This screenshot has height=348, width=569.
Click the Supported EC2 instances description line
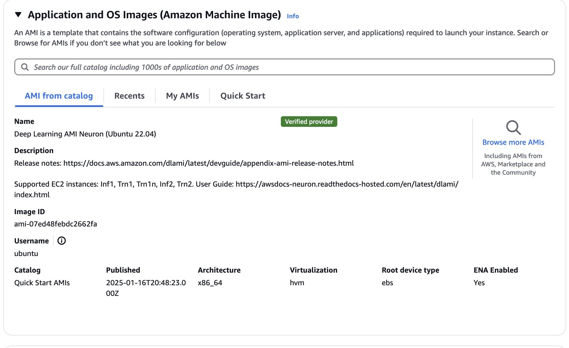click(236, 189)
